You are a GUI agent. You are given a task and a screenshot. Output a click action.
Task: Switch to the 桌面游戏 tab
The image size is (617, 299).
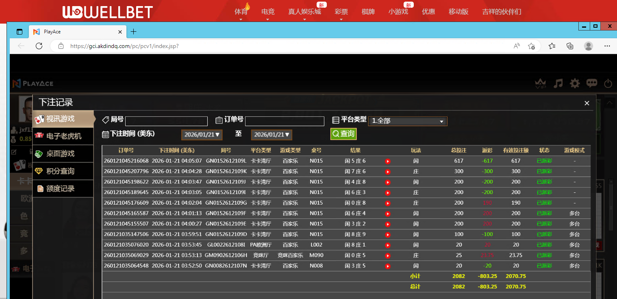click(x=60, y=154)
